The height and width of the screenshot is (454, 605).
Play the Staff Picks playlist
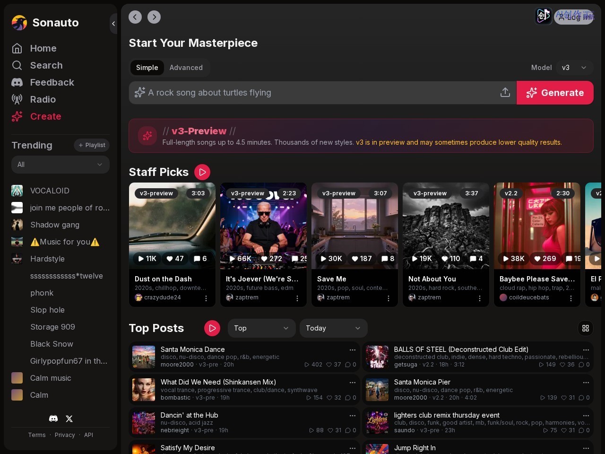(202, 172)
